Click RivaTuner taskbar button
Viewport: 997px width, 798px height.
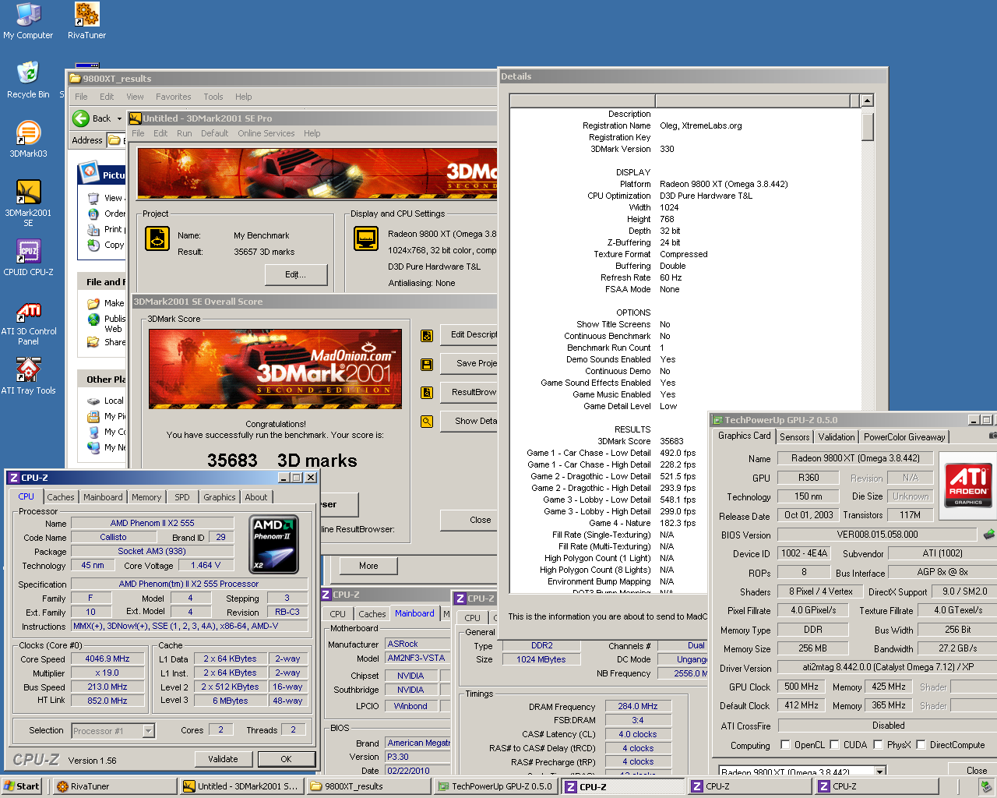[115, 786]
